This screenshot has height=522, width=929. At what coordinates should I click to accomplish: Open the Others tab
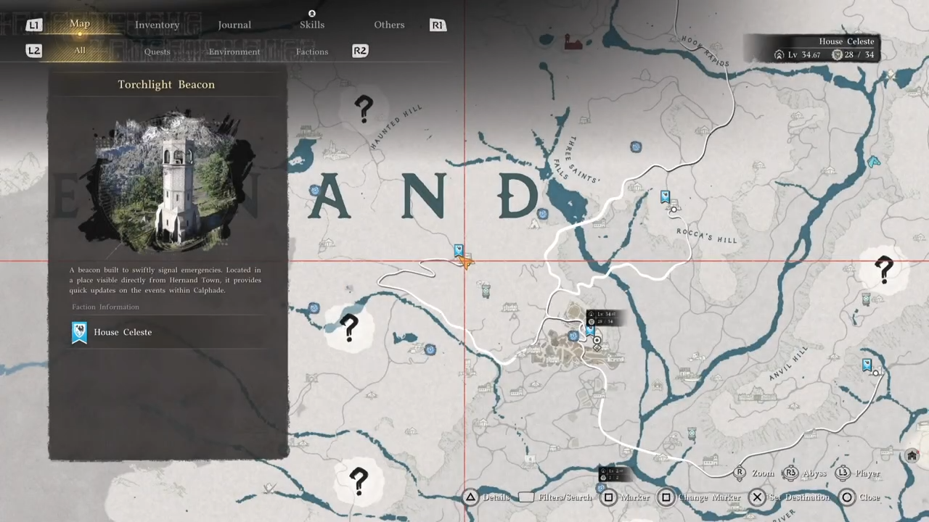point(389,25)
